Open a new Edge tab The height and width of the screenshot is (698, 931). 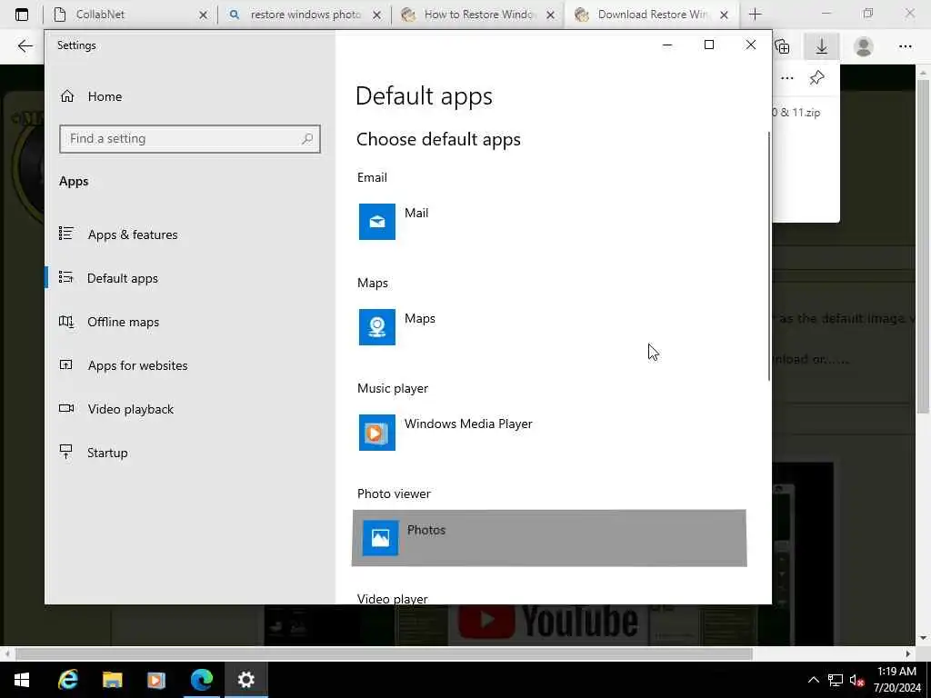click(x=756, y=15)
